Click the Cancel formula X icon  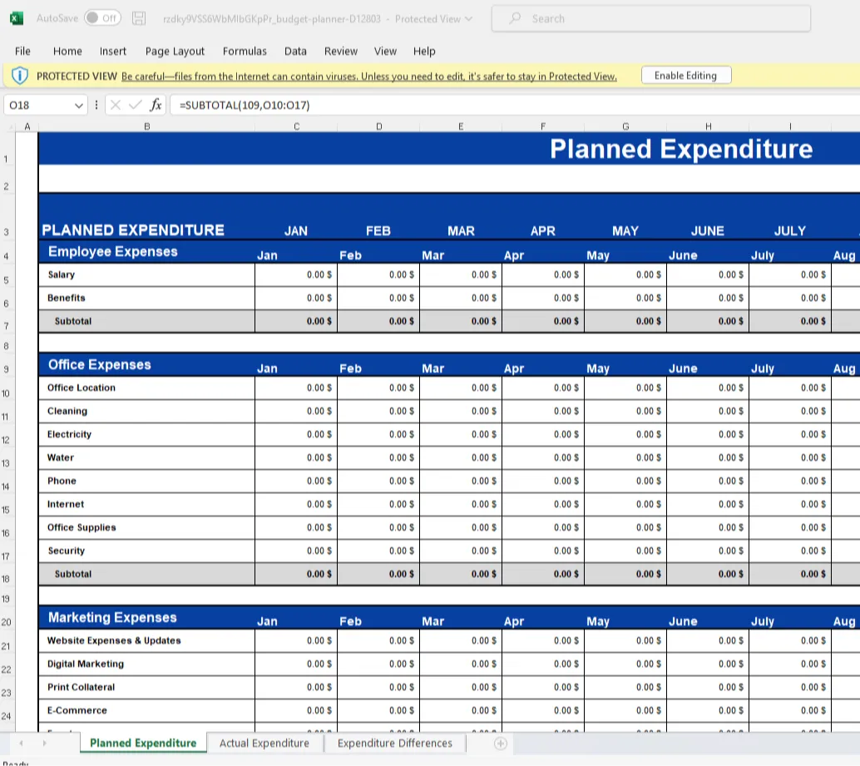point(116,105)
